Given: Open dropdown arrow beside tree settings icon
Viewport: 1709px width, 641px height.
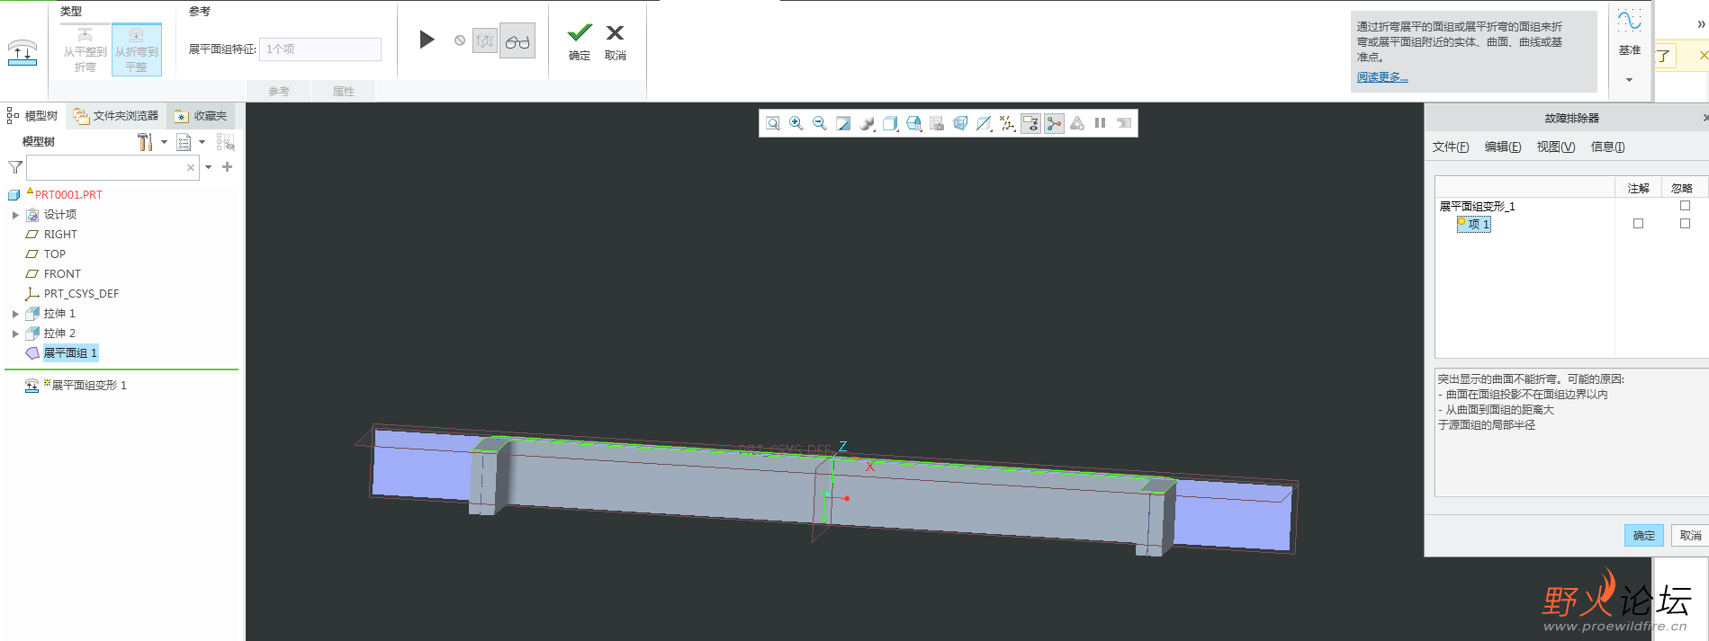Looking at the screenshot, I should click(164, 142).
